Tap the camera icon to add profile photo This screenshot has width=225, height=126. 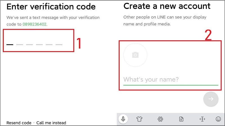(x=135, y=55)
